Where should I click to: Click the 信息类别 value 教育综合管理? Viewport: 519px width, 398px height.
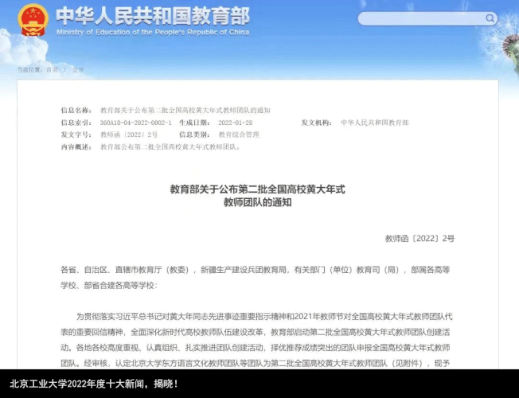(239, 135)
